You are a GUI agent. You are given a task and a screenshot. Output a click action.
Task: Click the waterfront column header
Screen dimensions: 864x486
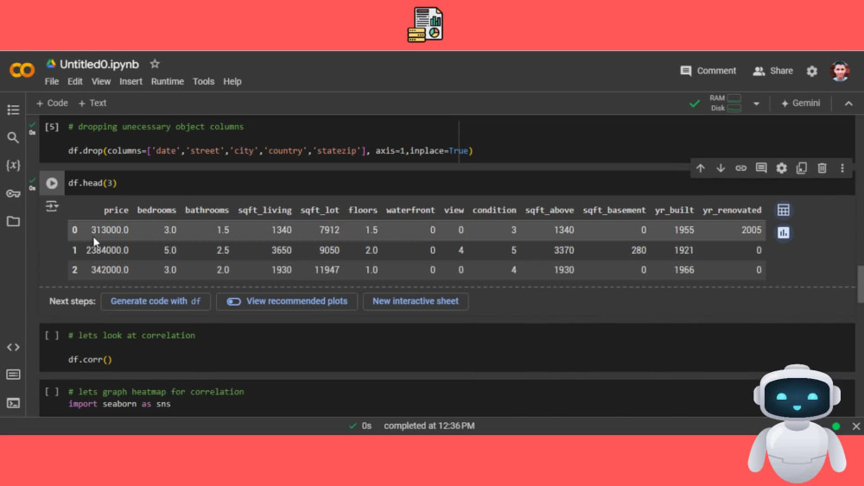[x=410, y=211]
